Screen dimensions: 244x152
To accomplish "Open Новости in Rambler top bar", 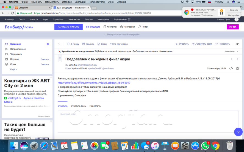I will point(34,19).
